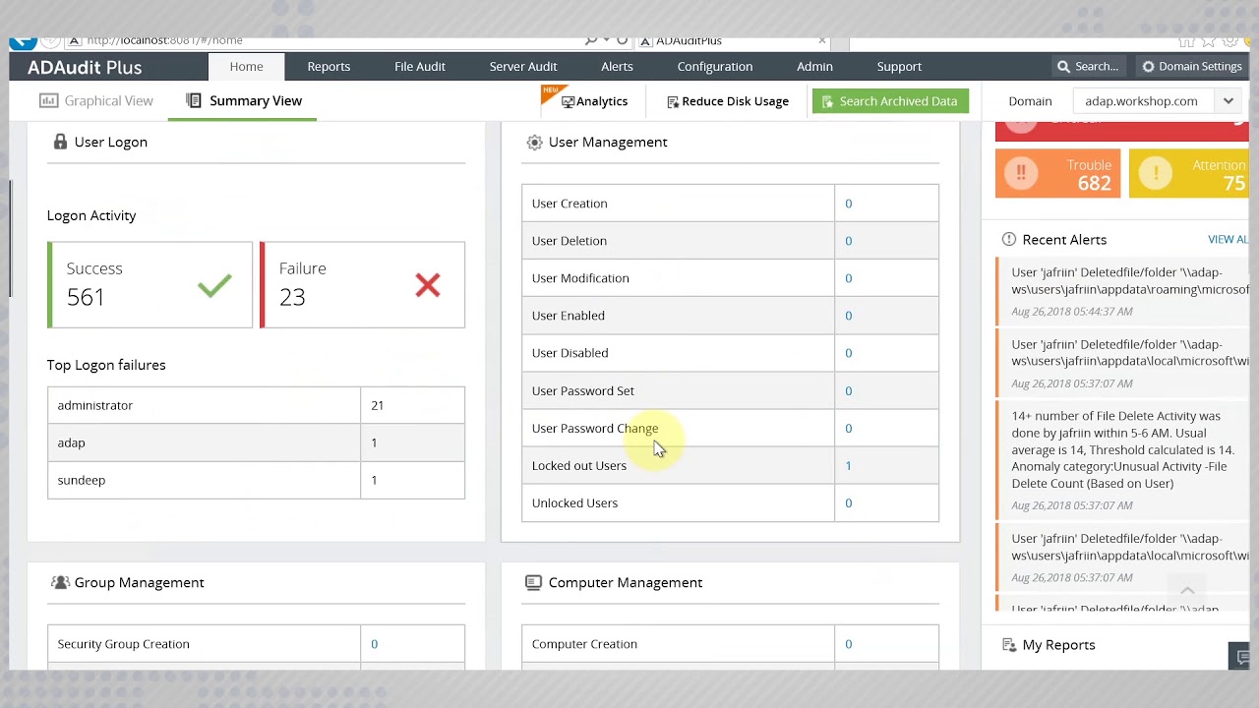Click the Group Management people icon
This screenshot has width=1259, height=708.
(60, 582)
